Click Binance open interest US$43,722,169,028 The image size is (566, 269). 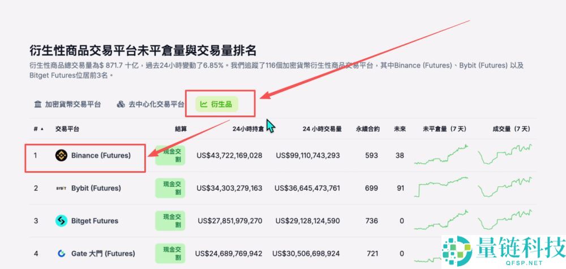tap(229, 156)
